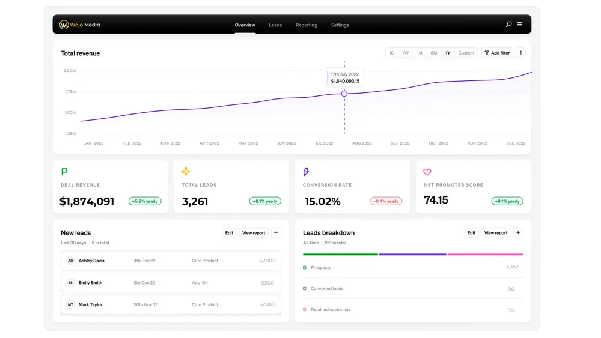Click the yellow Total Leads icon

[x=186, y=172]
